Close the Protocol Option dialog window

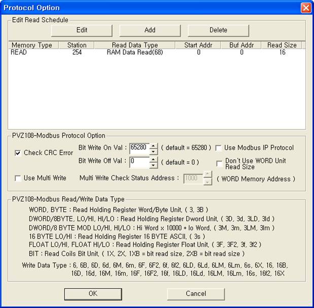coord(305,8)
